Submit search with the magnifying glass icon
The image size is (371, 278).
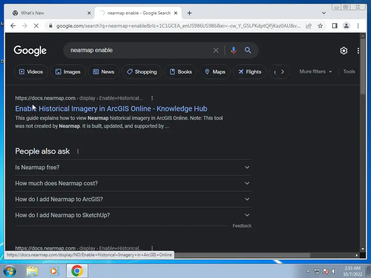248,50
